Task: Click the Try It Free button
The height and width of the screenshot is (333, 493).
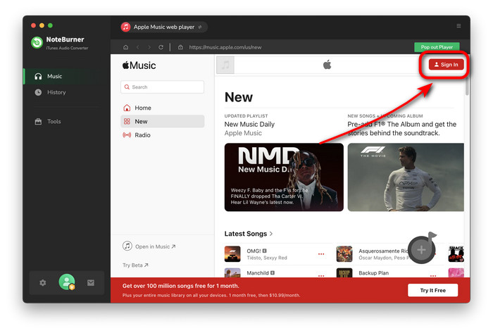Action: [432, 290]
